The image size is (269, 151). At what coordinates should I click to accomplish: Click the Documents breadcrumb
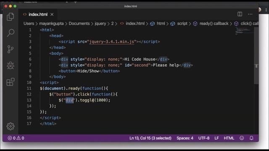[79, 23]
